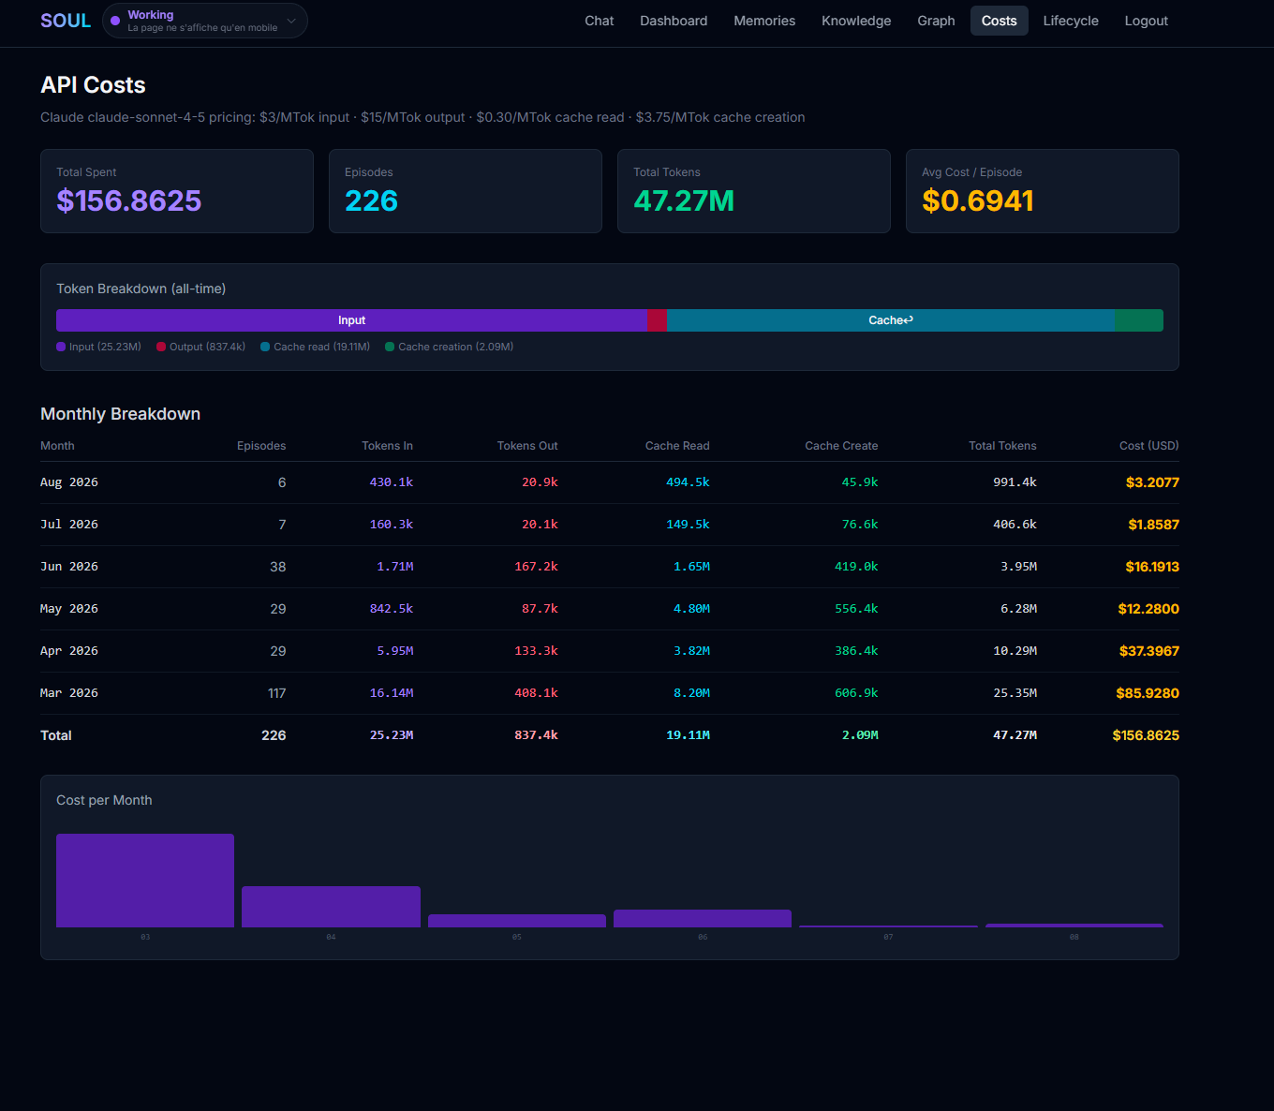The width and height of the screenshot is (1274, 1111).
Task: Click the Cost (USD) column header
Action: point(1148,446)
